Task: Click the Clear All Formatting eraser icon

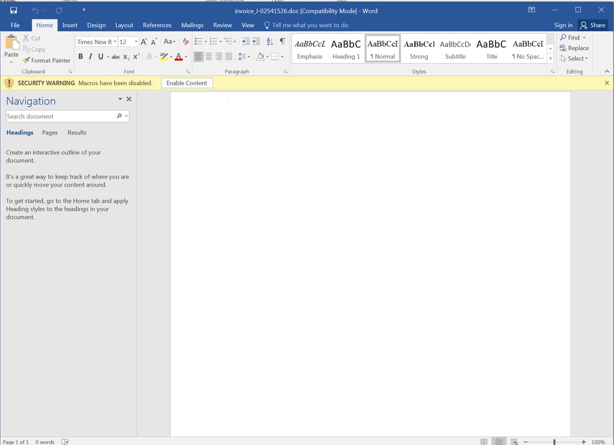Action: pos(186,41)
